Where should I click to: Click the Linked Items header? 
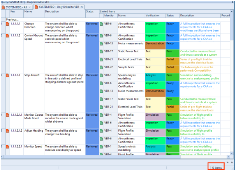click(165, 11)
